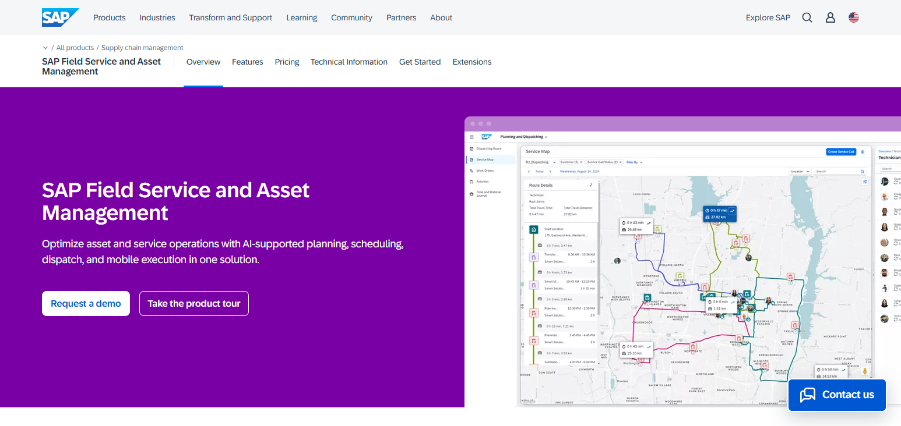Open the Technical Information tab
Screen dimensions: 901x426
click(x=349, y=62)
